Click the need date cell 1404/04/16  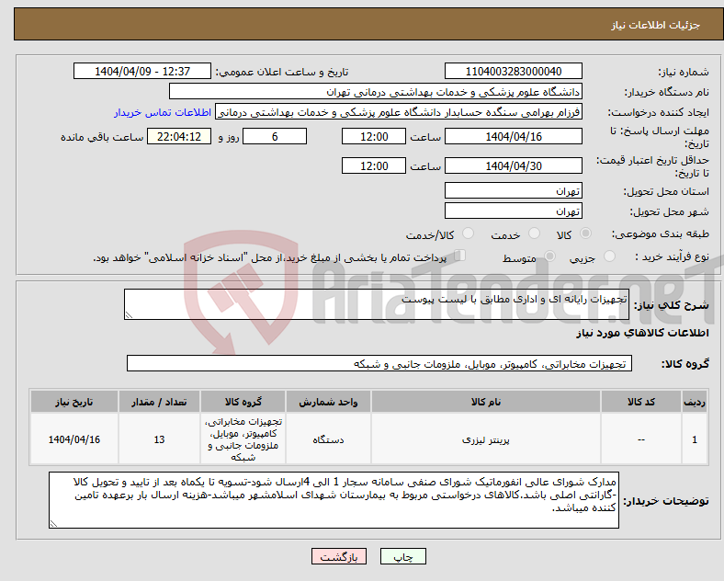74,439
